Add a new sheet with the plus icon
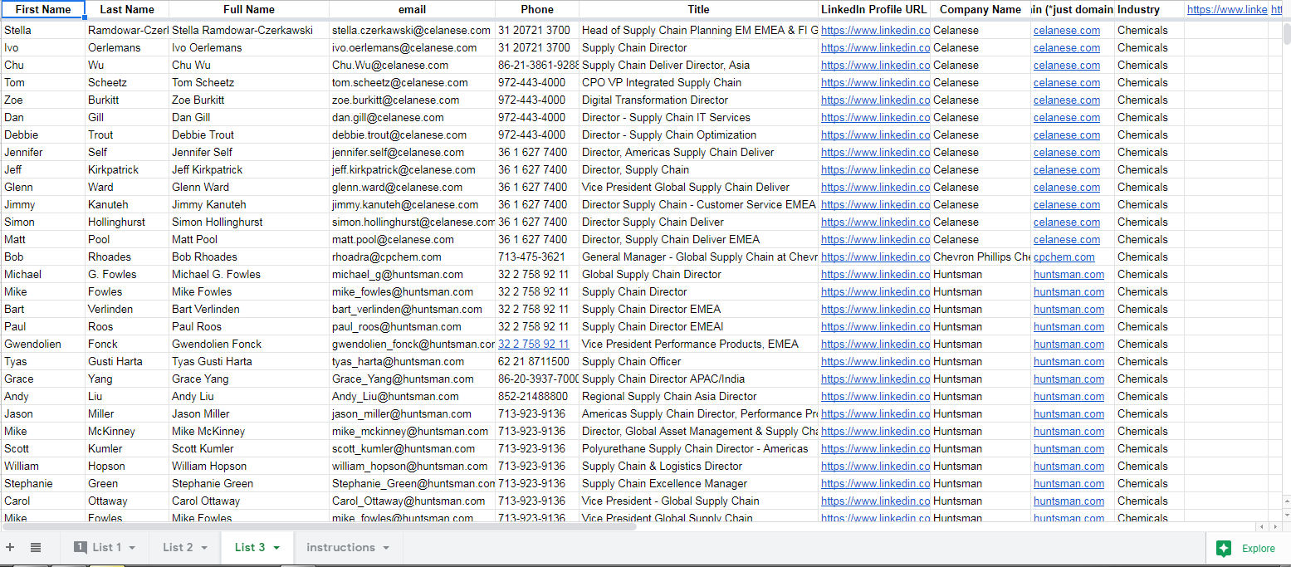The width and height of the screenshot is (1291, 567). (10, 547)
